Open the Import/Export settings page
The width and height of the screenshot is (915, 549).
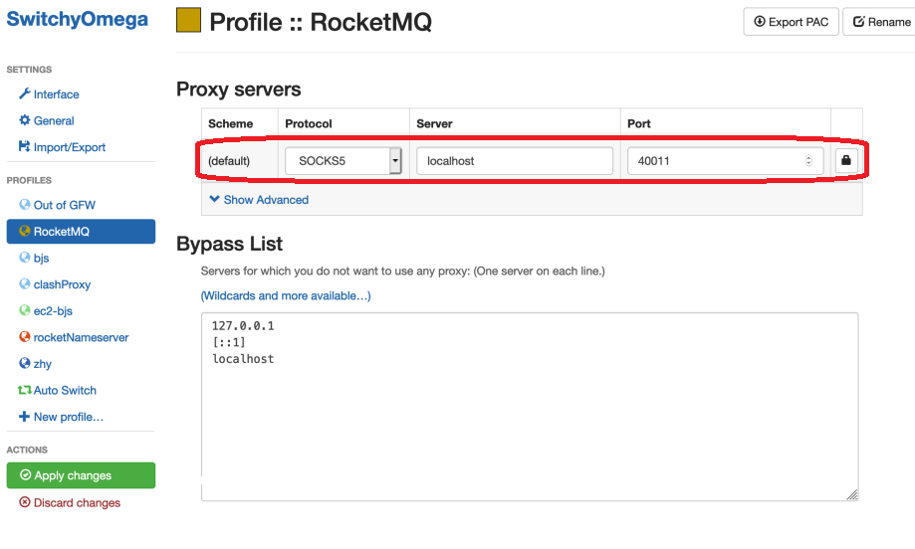[70, 147]
